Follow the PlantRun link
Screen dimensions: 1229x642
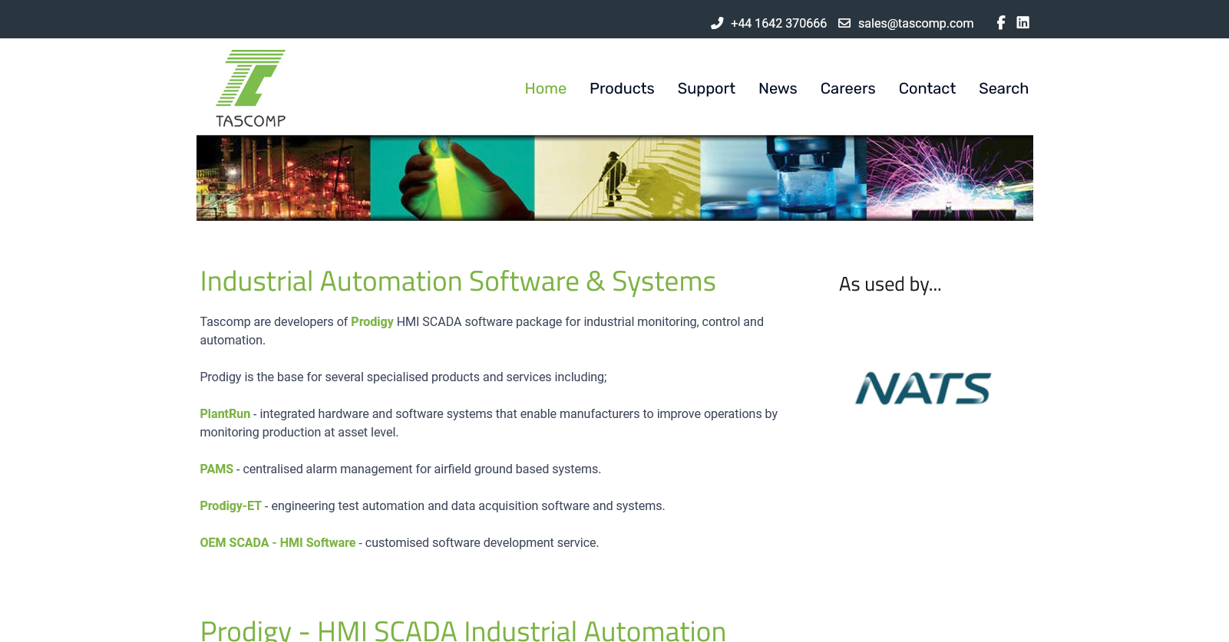[225, 413]
